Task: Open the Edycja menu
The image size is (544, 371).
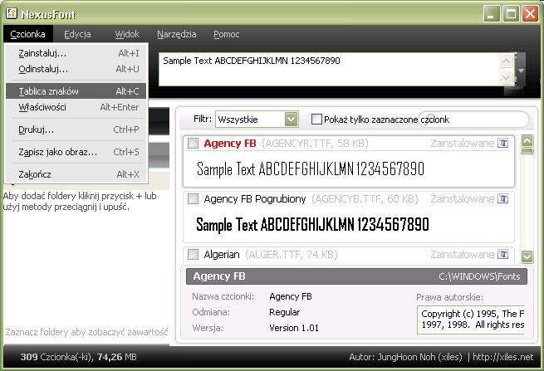Action: coord(77,34)
